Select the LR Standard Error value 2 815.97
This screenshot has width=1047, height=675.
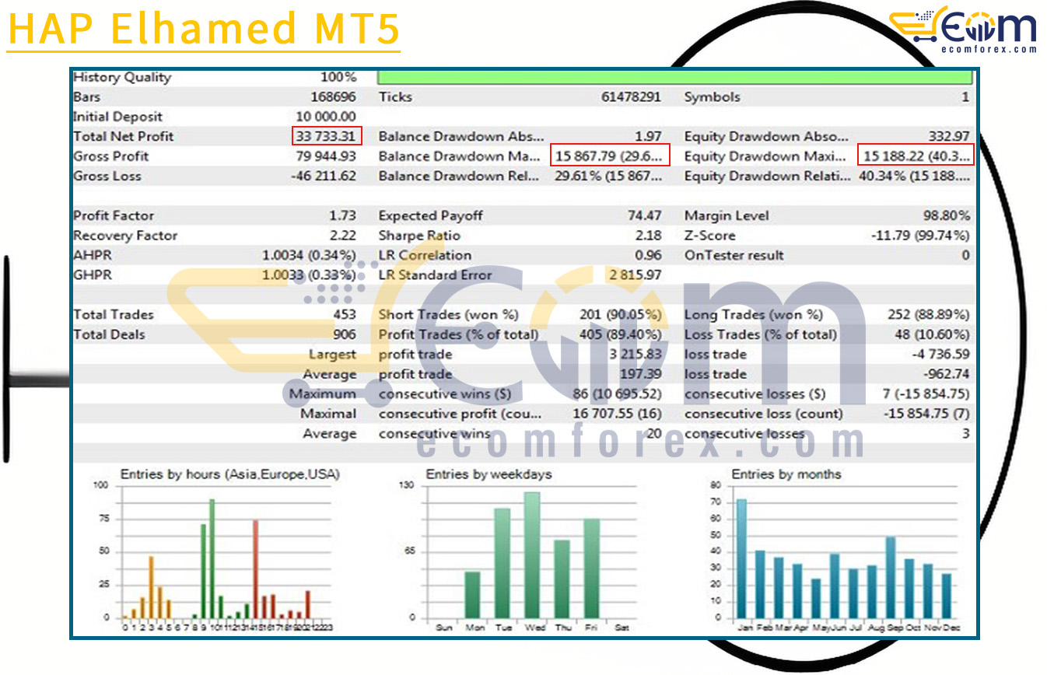[636, 275]
